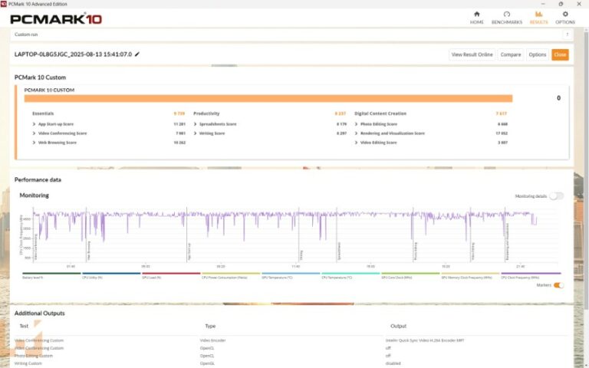Click inside the monitoring frequency chart

click(x=284, y=234)
